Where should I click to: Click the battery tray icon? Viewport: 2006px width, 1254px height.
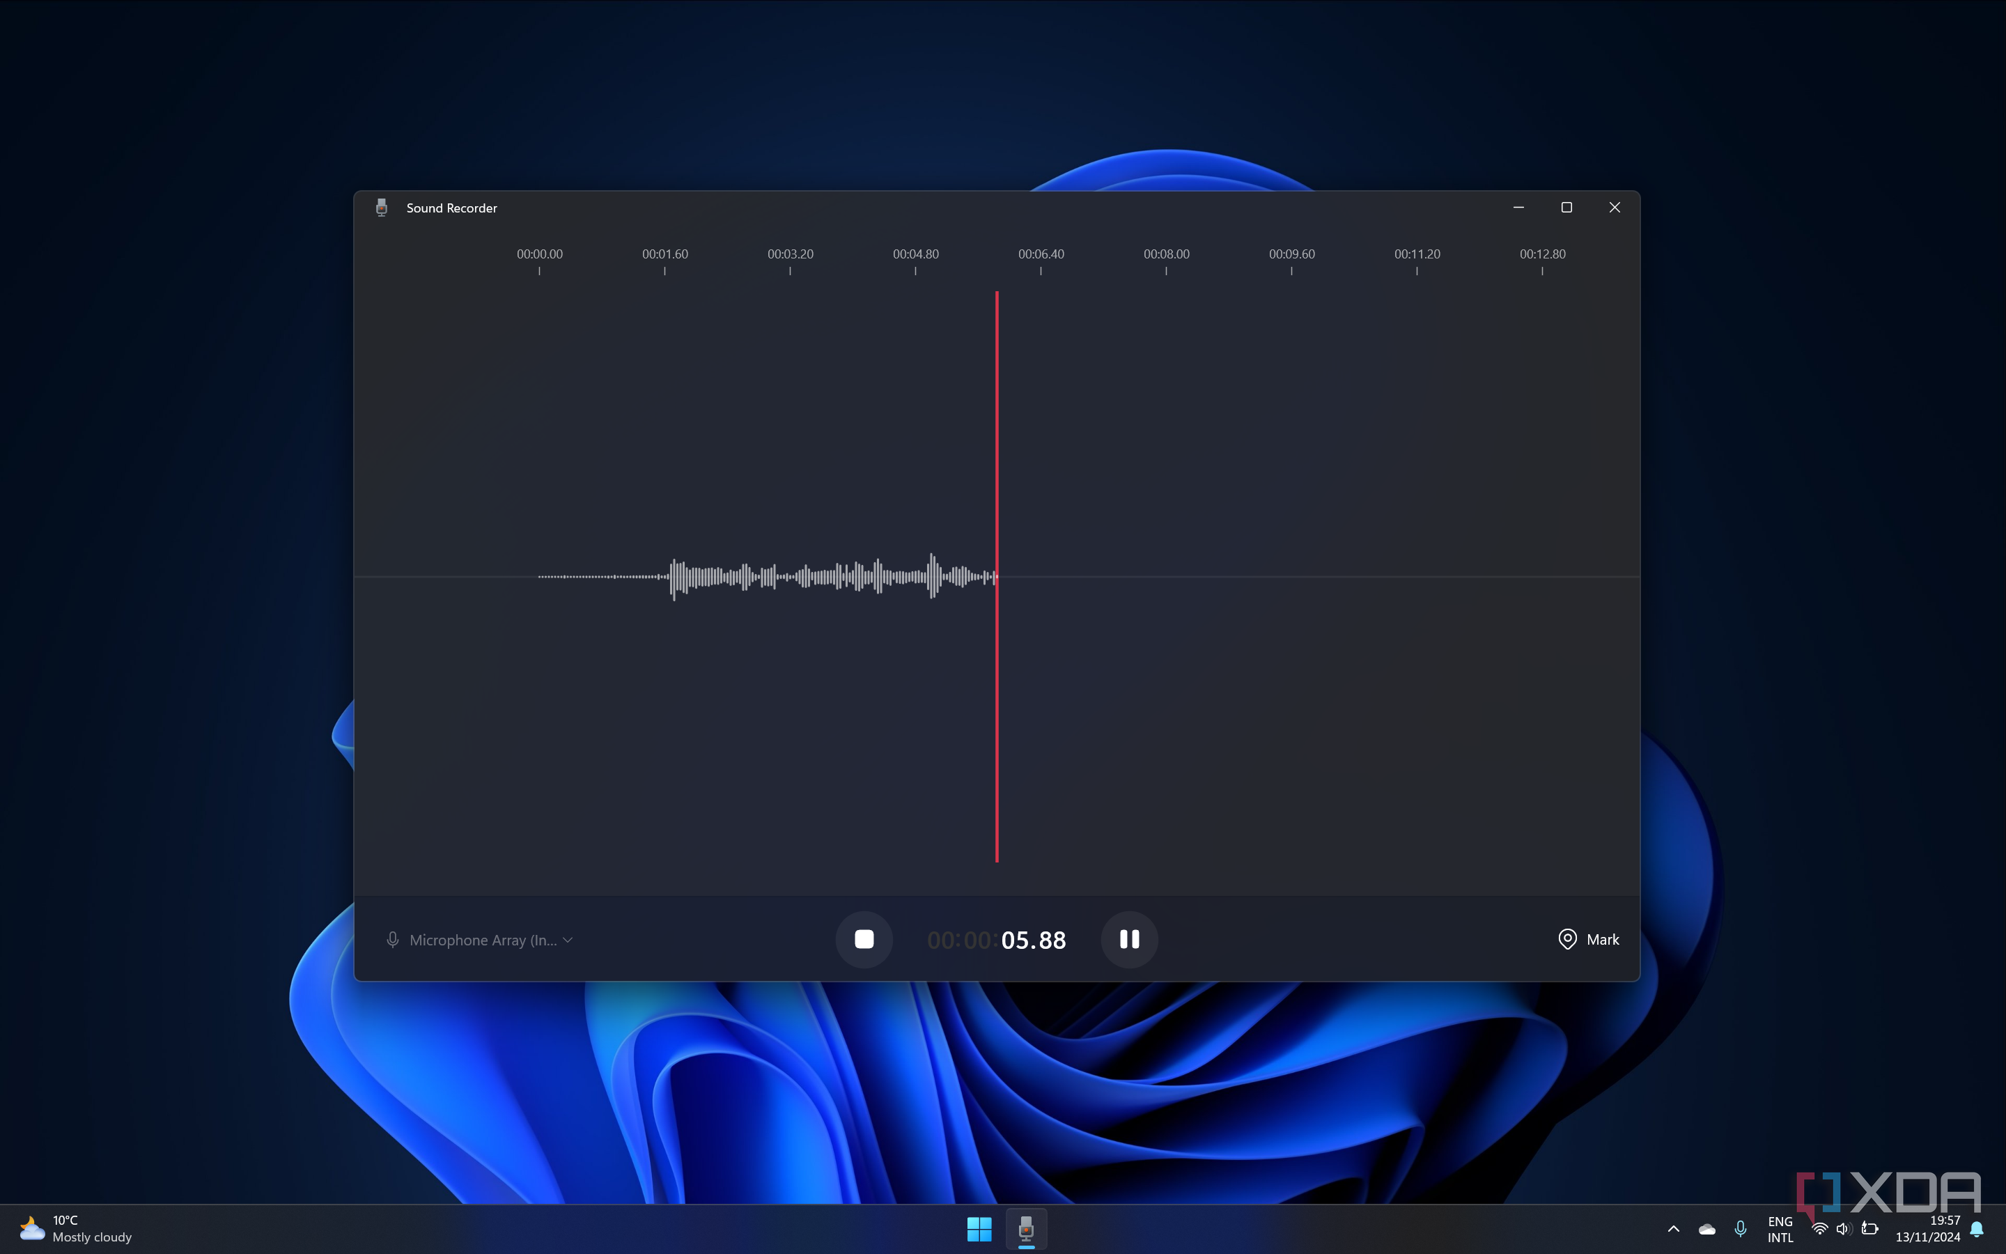click(x=1870, y=1229)
